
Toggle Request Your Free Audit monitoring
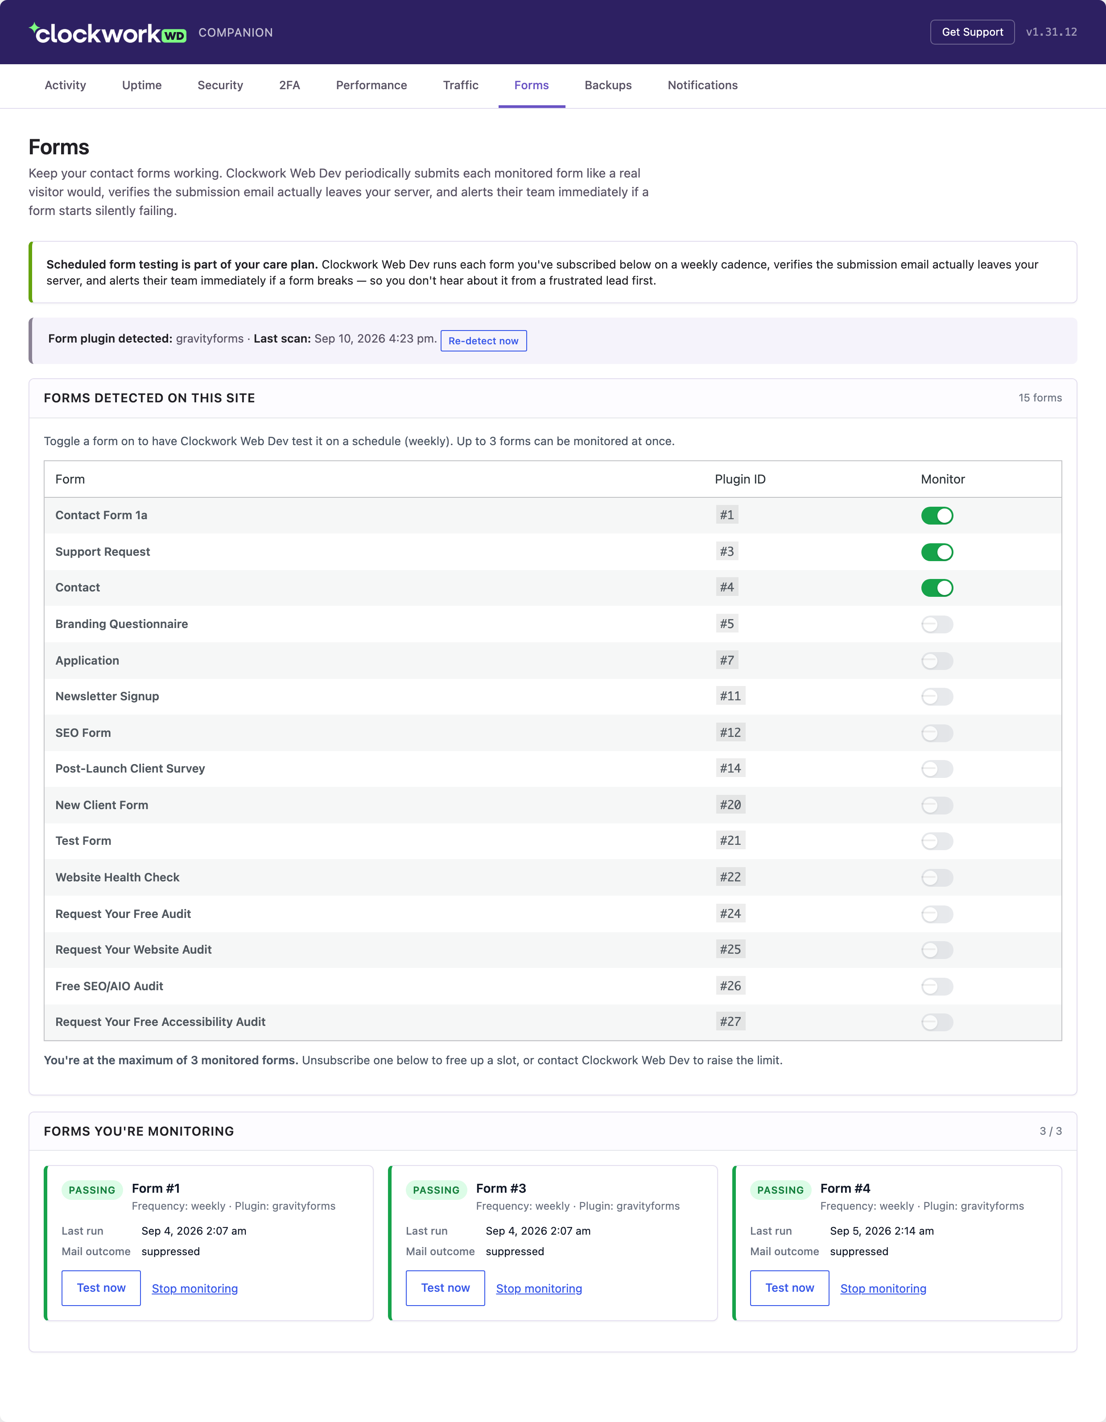[x=937, y=914]
